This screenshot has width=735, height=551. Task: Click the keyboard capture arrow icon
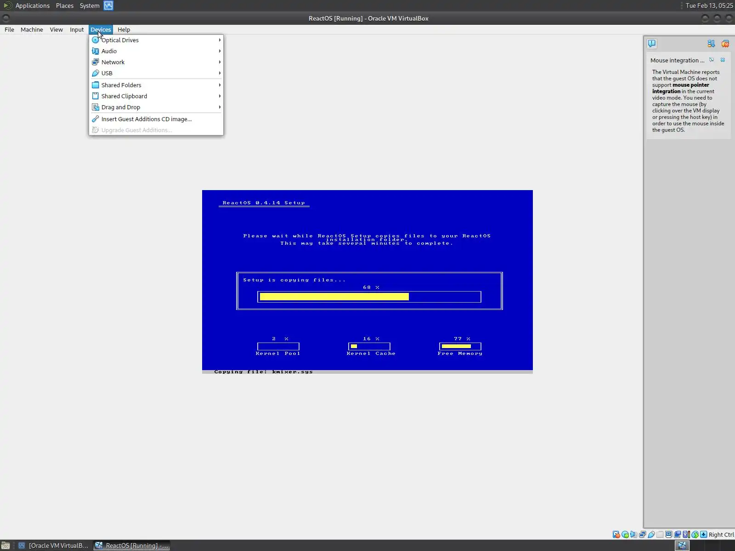pyautogui.click(x=704, y=534)
